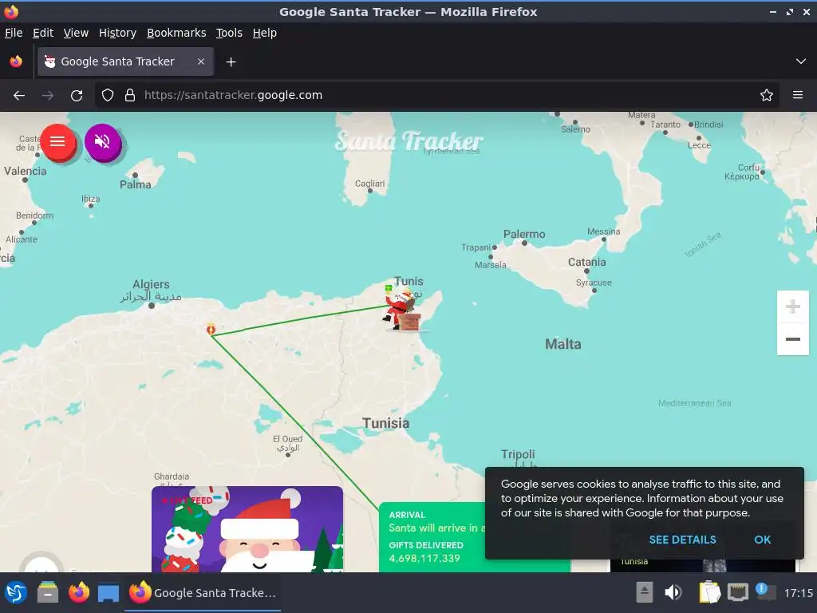
Task: Bookmark this page with the star icon
Action: pyautogui.click(x=766, y=96)
